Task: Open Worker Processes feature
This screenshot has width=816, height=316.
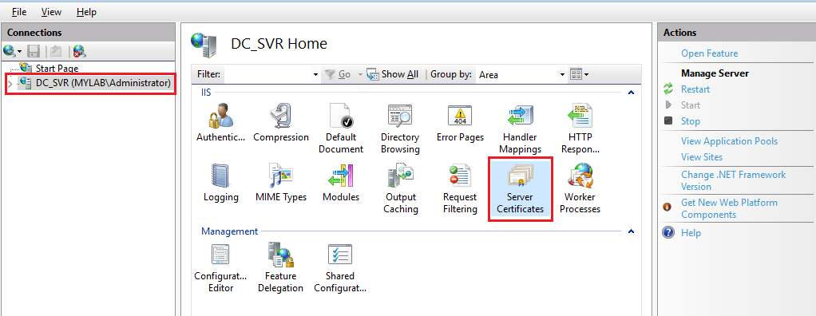Action: [x=580, y=176]
